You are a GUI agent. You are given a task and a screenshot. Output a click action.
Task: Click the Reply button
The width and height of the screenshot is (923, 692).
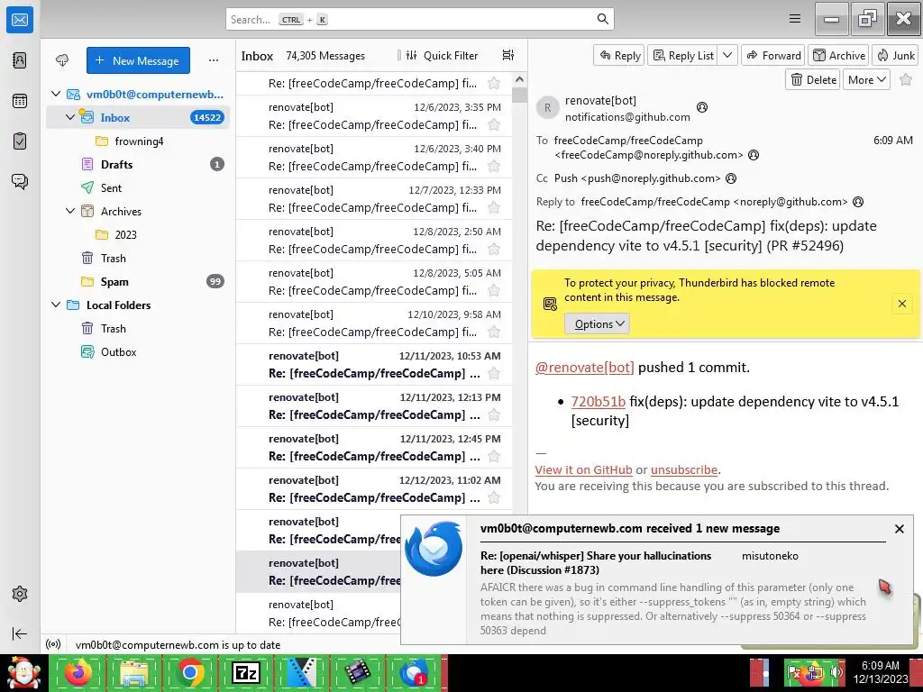click(619, 55)
